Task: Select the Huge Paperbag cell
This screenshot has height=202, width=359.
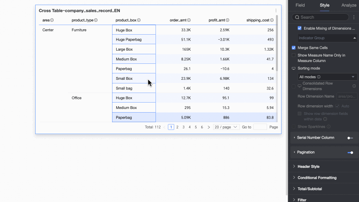Action: (x=134, y=40)
